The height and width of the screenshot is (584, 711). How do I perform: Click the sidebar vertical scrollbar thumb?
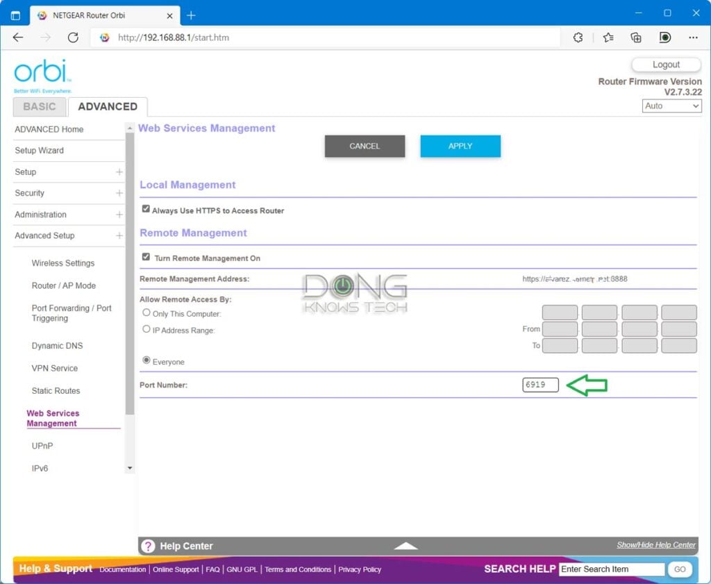[x=130, y=274]
